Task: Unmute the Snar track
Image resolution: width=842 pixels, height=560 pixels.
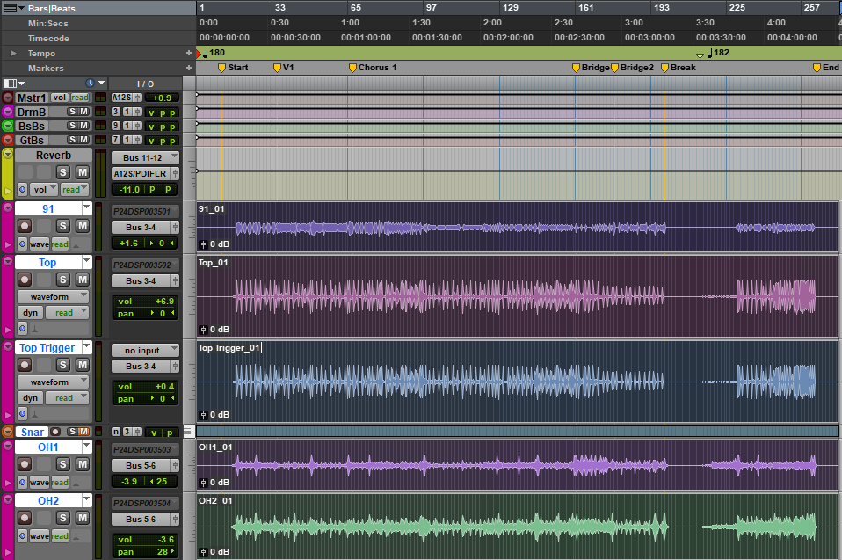Action: 83,432
